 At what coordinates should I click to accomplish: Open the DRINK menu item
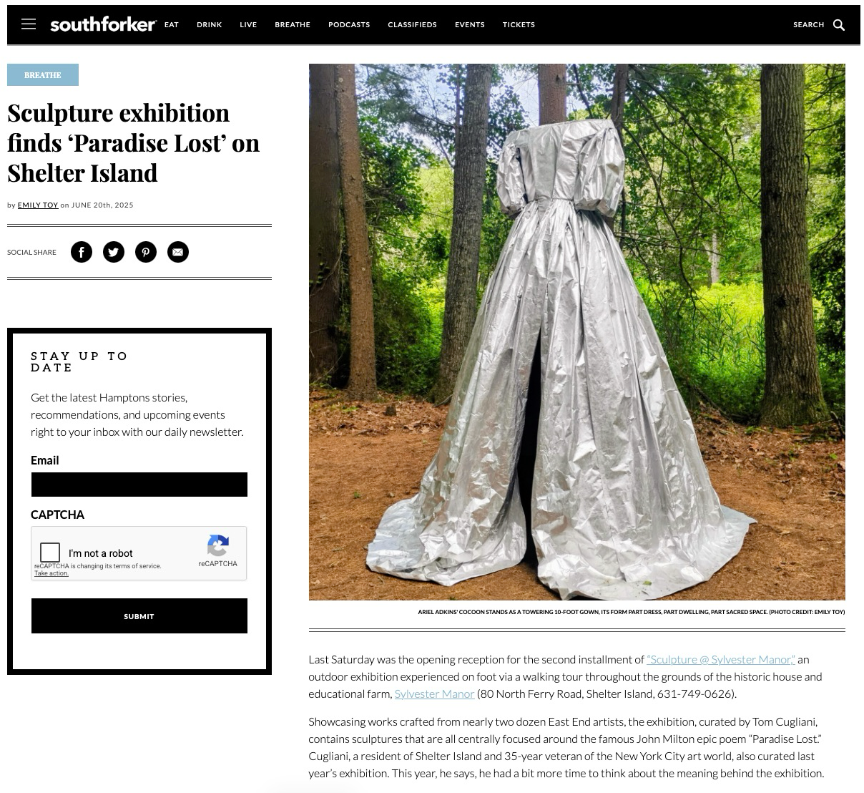[x=210, y=25]
